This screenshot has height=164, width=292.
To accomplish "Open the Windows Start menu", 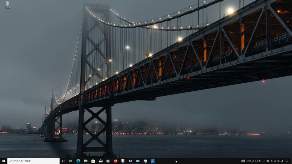I will click(x=3, y=161).
